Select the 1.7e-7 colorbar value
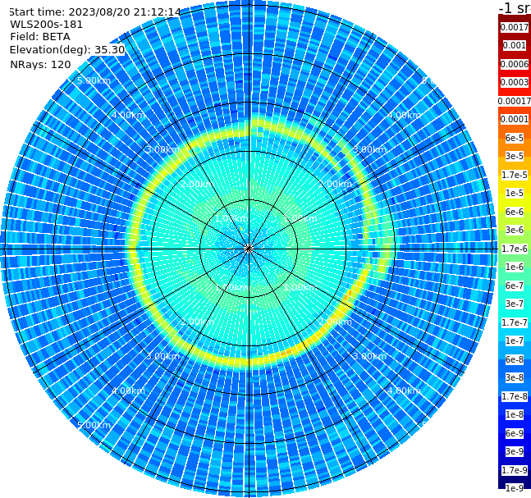 pos(515,322)
